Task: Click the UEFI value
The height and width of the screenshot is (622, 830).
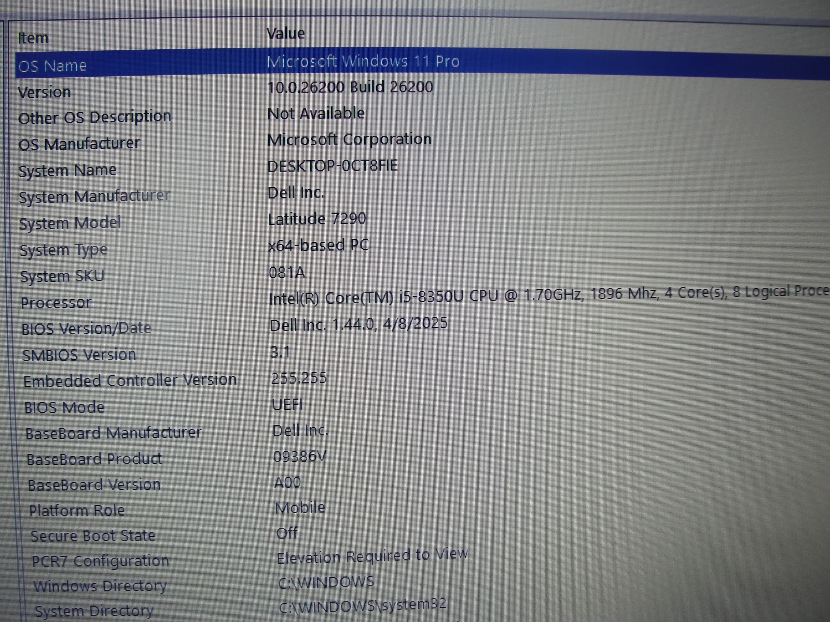Action: [287, 404]
